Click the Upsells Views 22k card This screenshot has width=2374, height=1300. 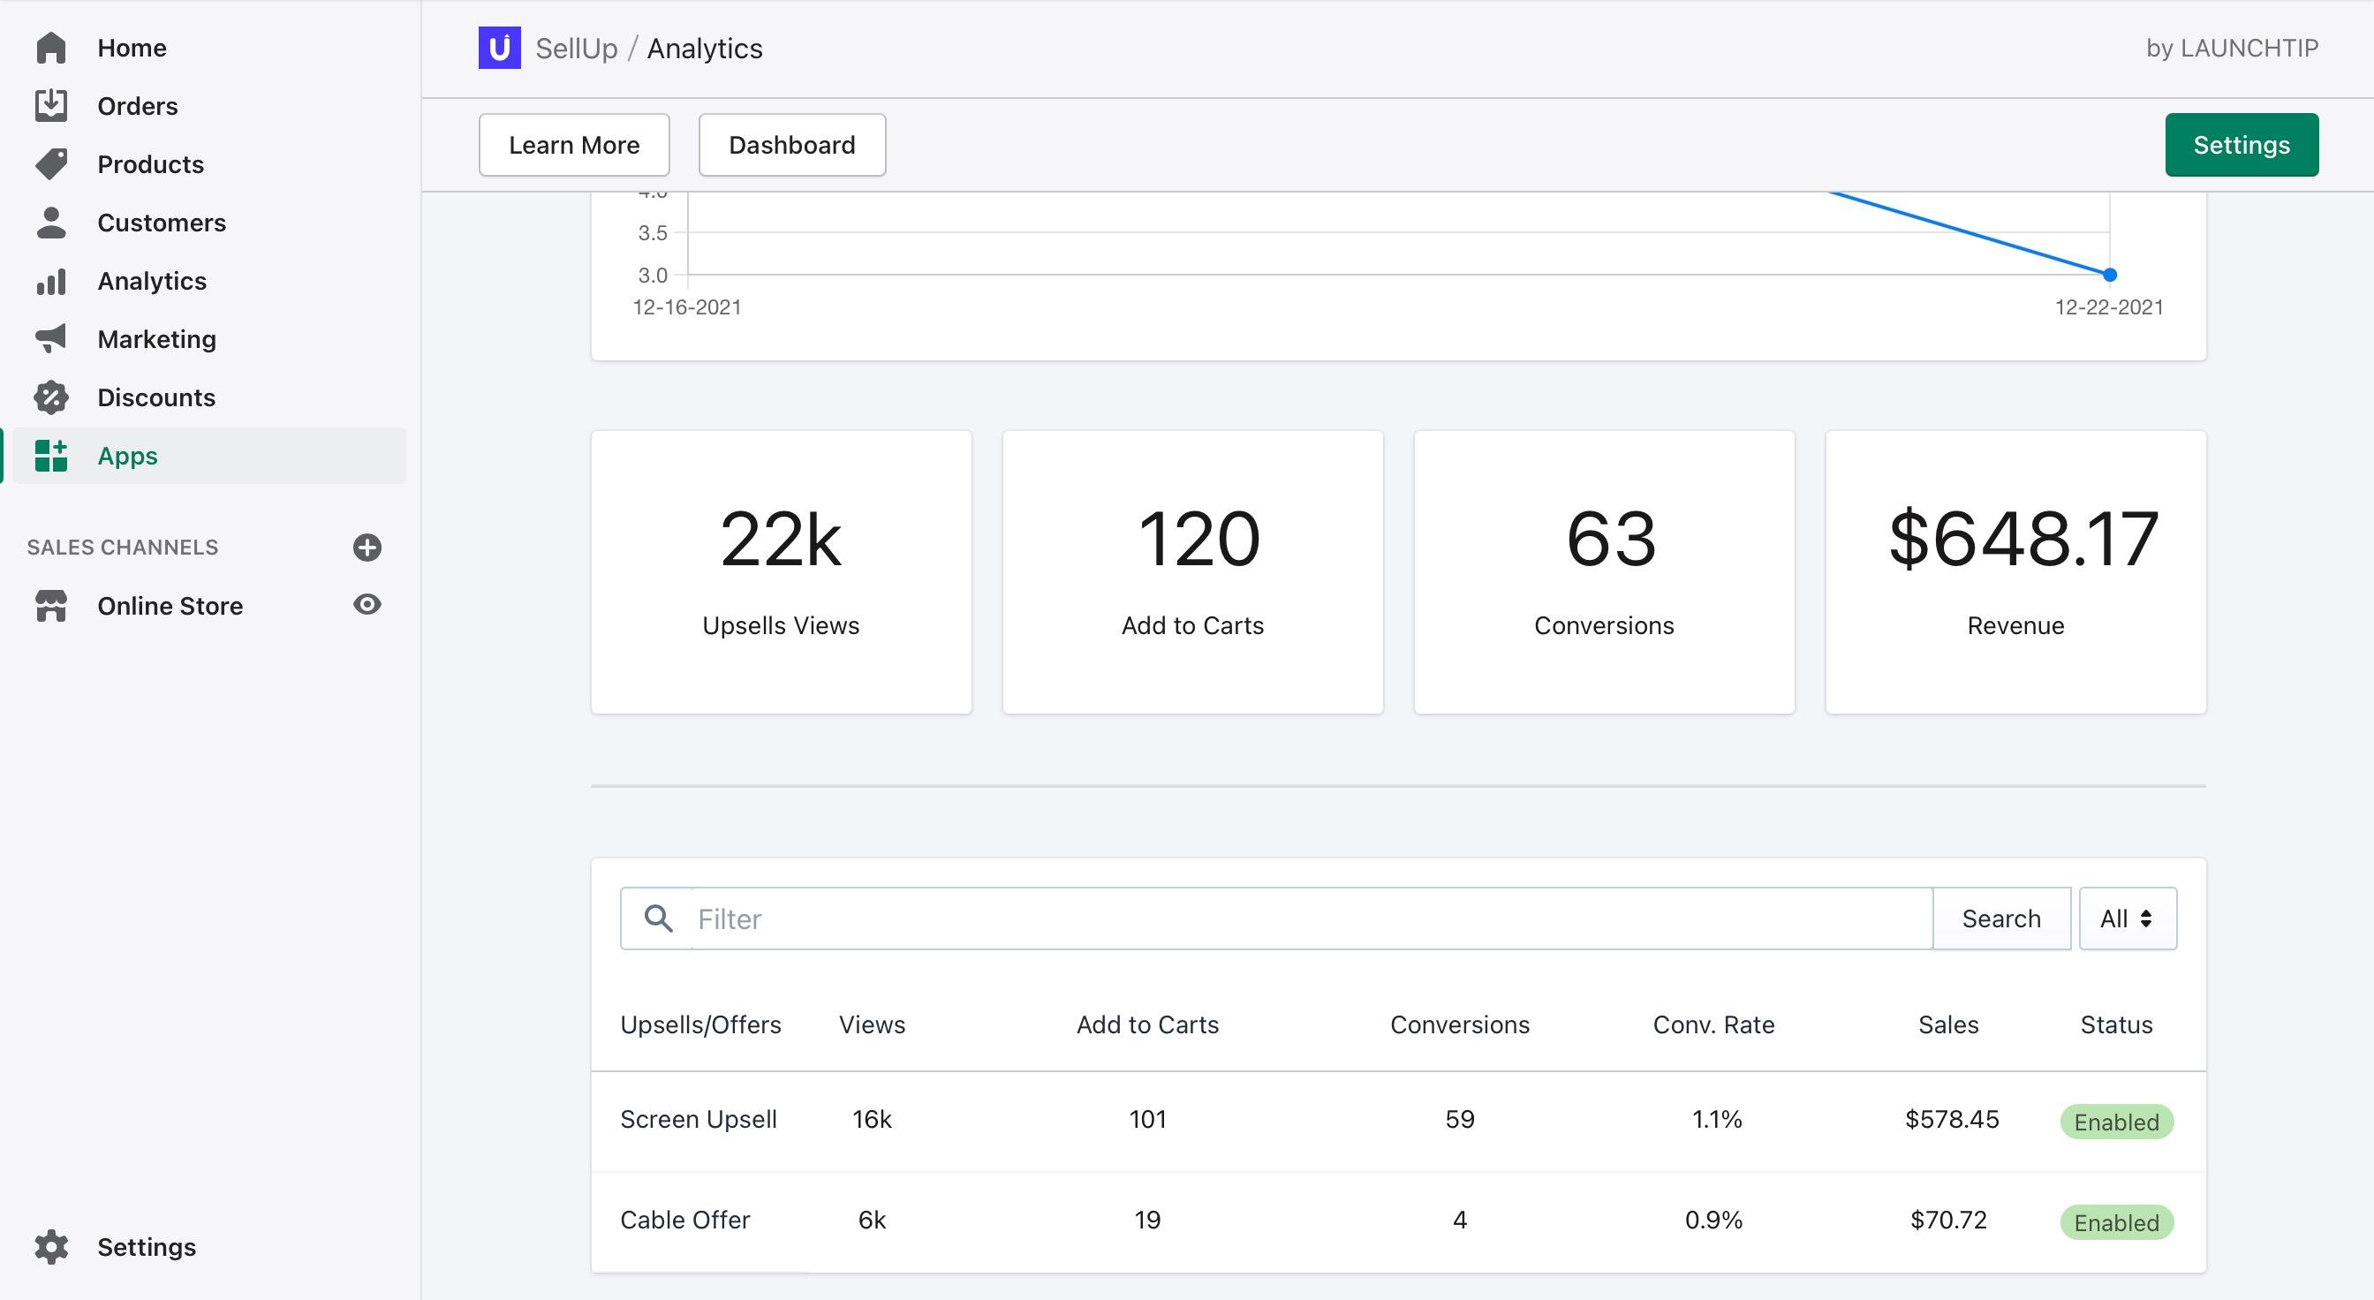click(x=782, y=572)
